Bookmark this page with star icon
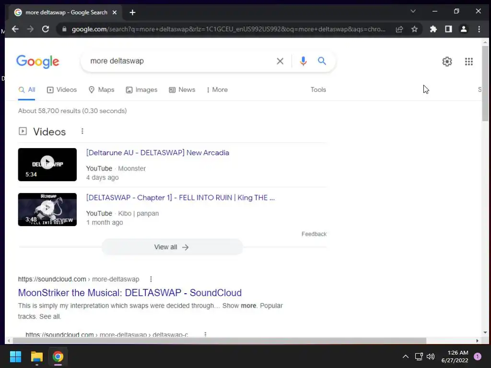Viewport: 491px width, 368px height. point(415,29)
